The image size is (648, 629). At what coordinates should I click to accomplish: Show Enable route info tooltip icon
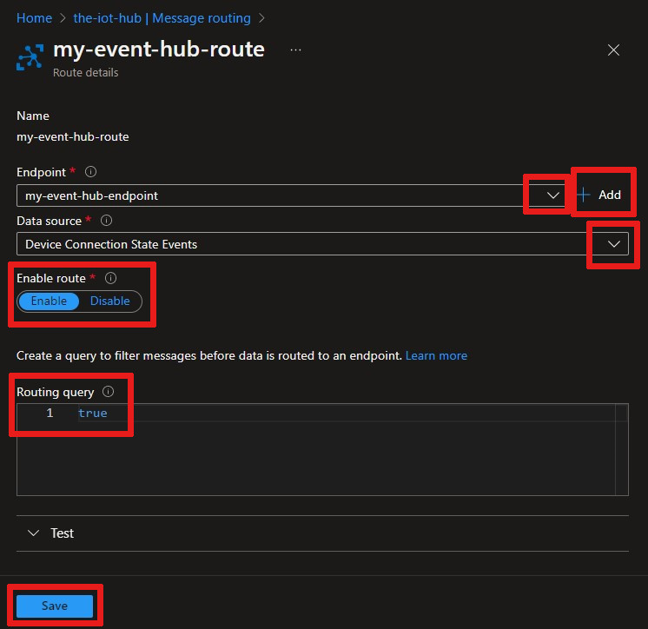point(111,278)
